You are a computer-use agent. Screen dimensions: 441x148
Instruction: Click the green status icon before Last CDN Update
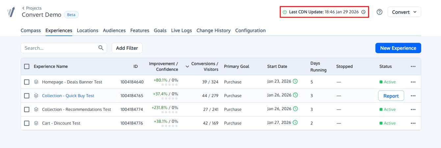285,12
